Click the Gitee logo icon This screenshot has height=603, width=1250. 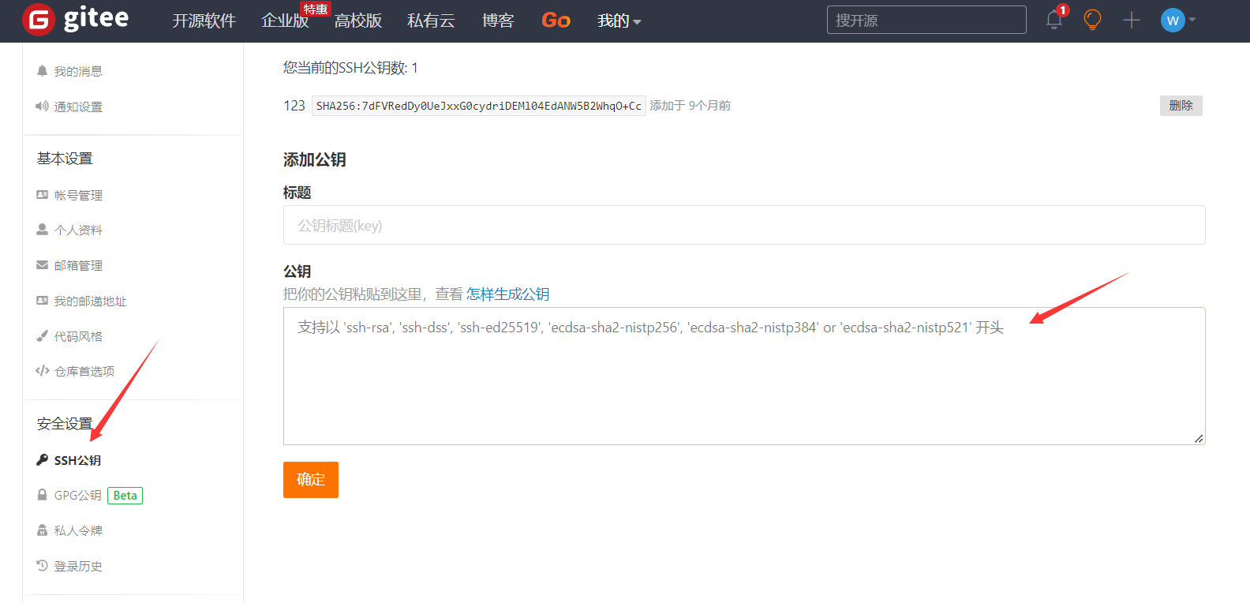point(38,20)
